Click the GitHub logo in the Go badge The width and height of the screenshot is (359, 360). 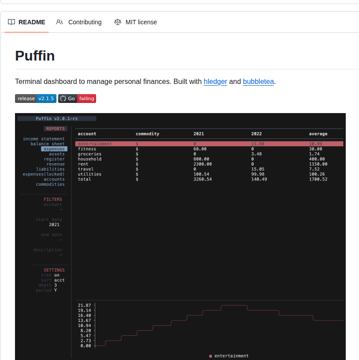tap(63, 99)
